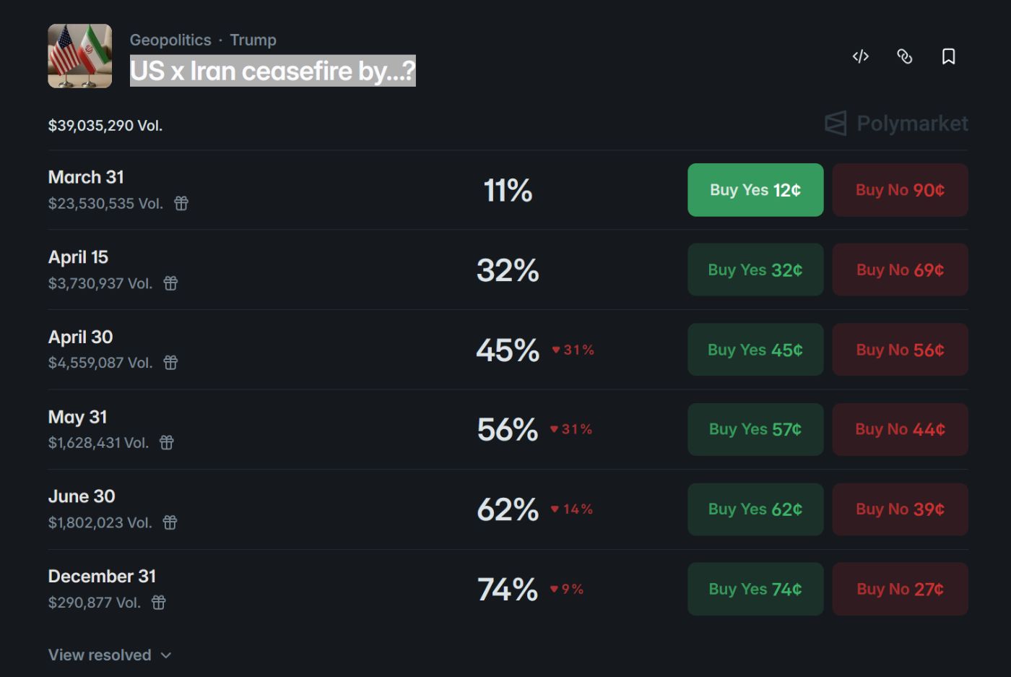
Task: Bookmark the US x Iran ceasefire market
Action: coord(948,56)
